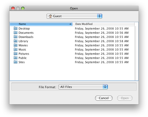Click the date modified for Sites
This screenshot has height=117, width=148.
tap(102, 62)
